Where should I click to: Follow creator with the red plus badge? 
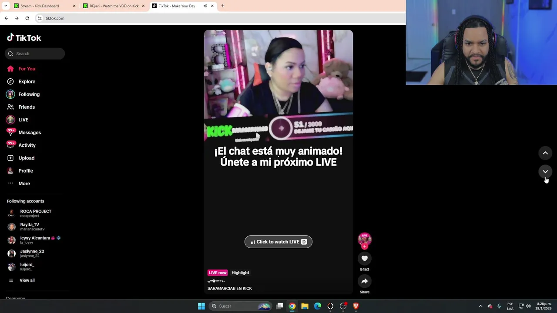click(365, 246)
